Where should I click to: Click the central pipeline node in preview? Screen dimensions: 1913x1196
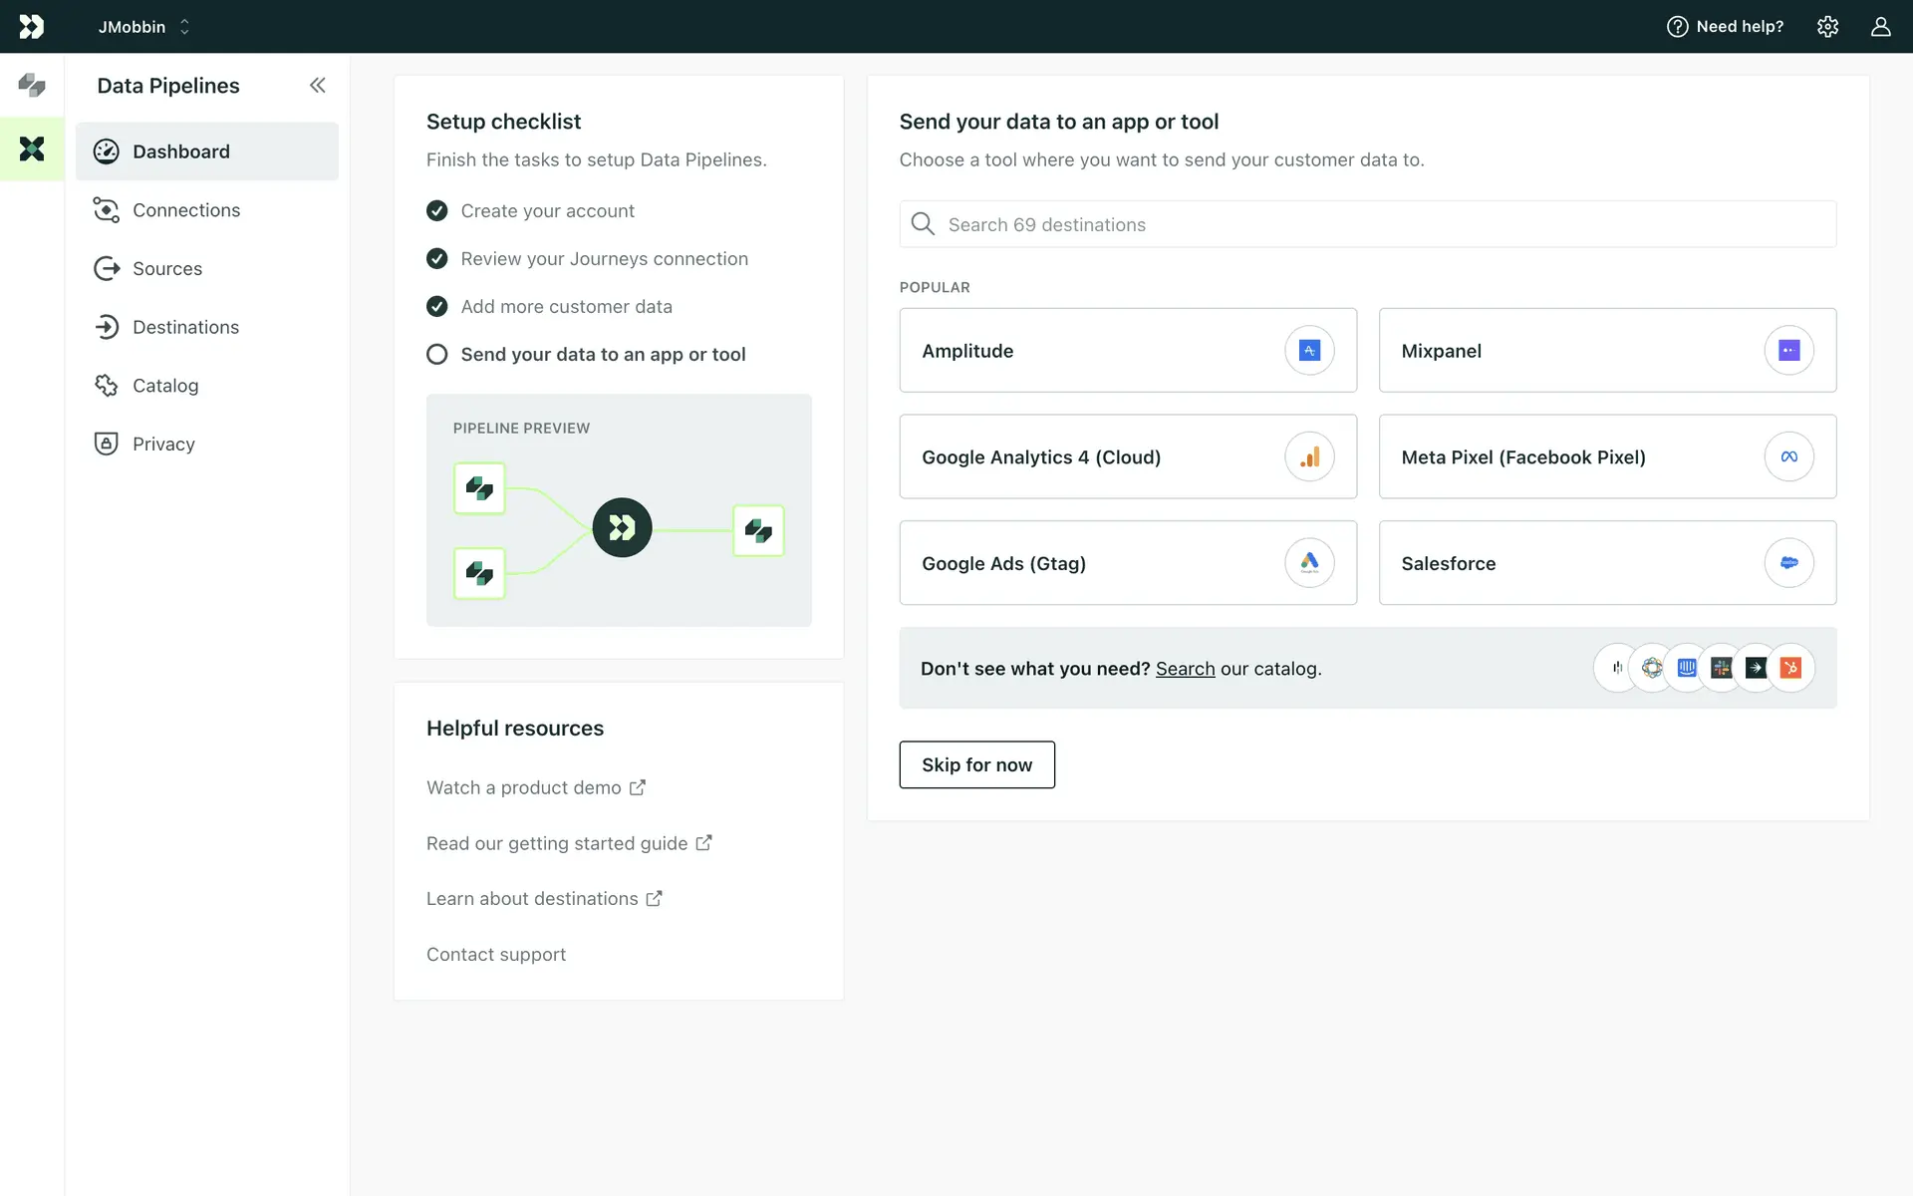click(x=622, y=527)
